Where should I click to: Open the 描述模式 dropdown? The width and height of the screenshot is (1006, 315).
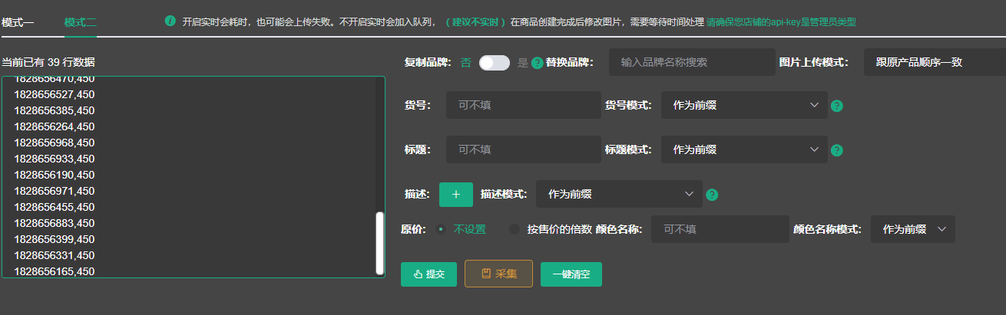[619, 194]
